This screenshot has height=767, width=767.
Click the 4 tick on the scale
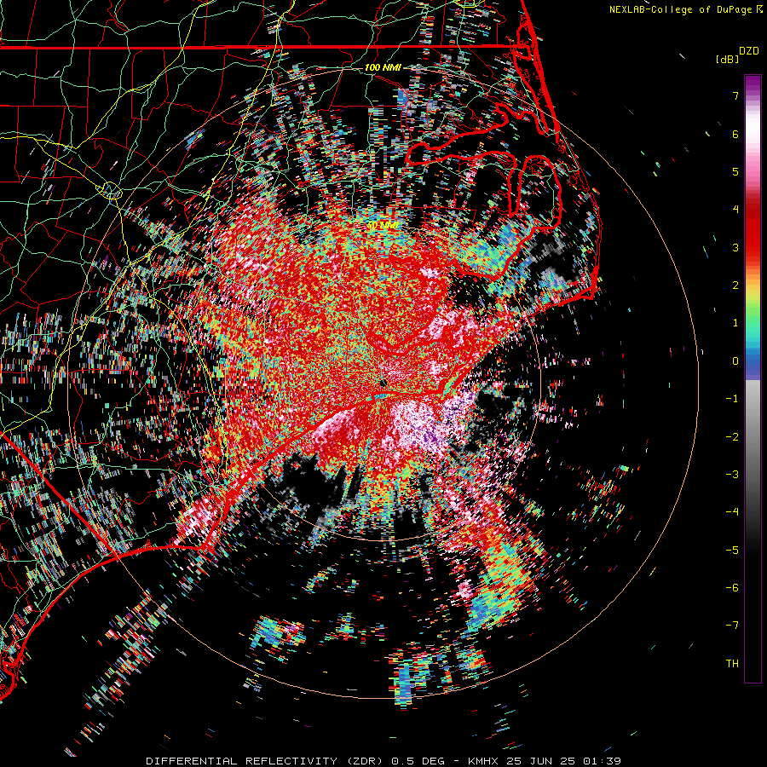click(735, 210)
